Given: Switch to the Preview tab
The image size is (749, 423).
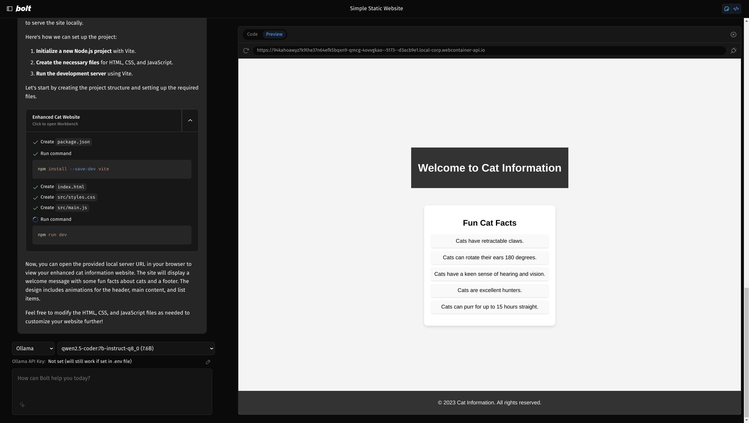Looking at the screenshot, I should pos(274,35).
